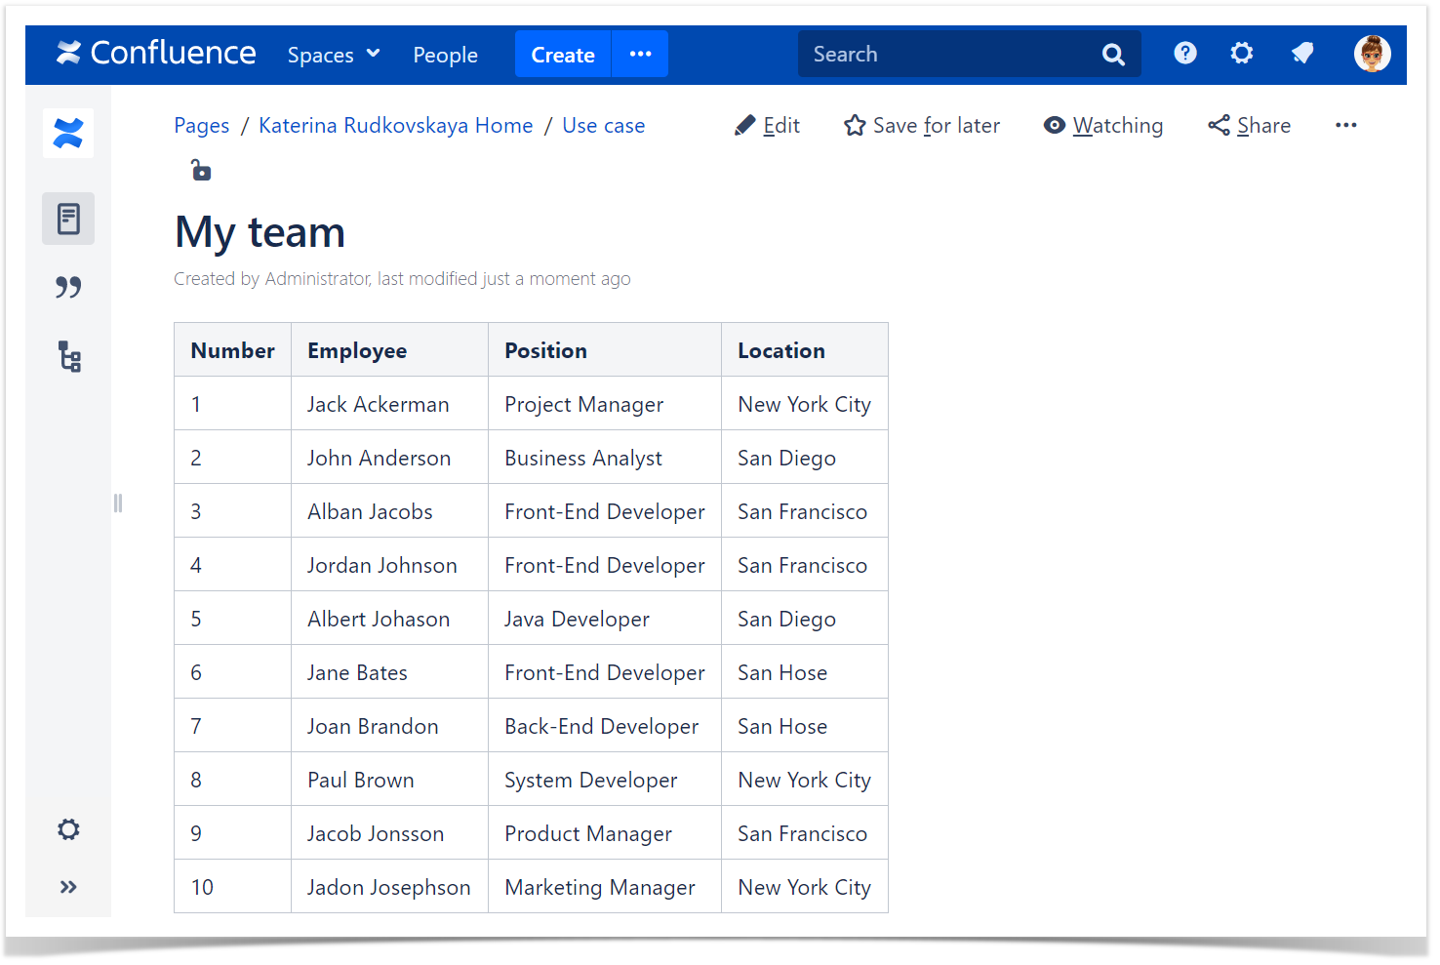Expand the sidebar with double chevron

click(x=68, y=887)
